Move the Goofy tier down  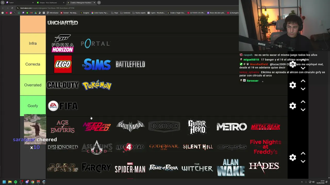click(303, 110)
